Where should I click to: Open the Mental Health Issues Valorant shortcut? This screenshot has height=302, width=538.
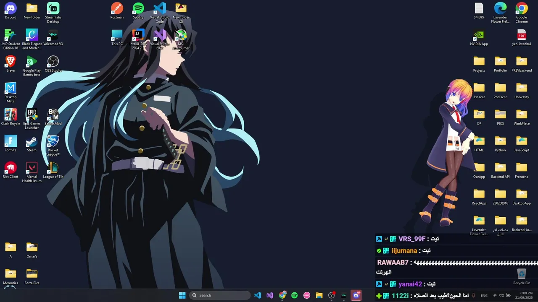(x=32, y=172)
